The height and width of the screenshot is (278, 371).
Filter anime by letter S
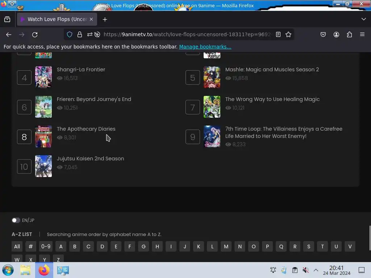[x=309, y=247]
